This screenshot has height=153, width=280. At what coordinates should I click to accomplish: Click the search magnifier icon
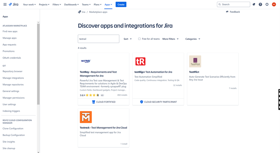(220, 4)
